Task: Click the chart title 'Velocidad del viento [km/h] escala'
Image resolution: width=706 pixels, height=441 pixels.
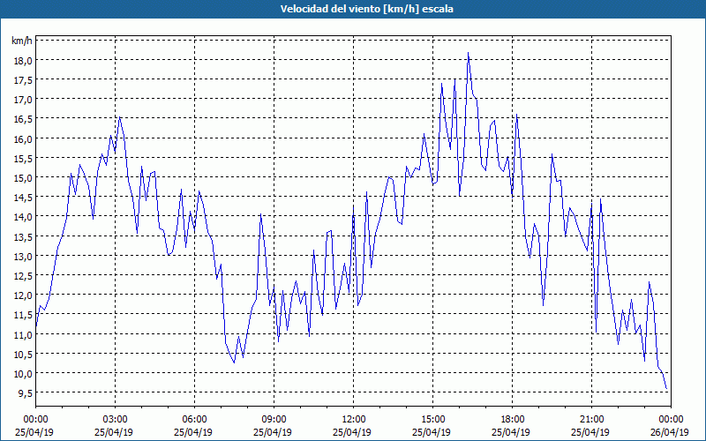Action: click(x=366, y=9)
